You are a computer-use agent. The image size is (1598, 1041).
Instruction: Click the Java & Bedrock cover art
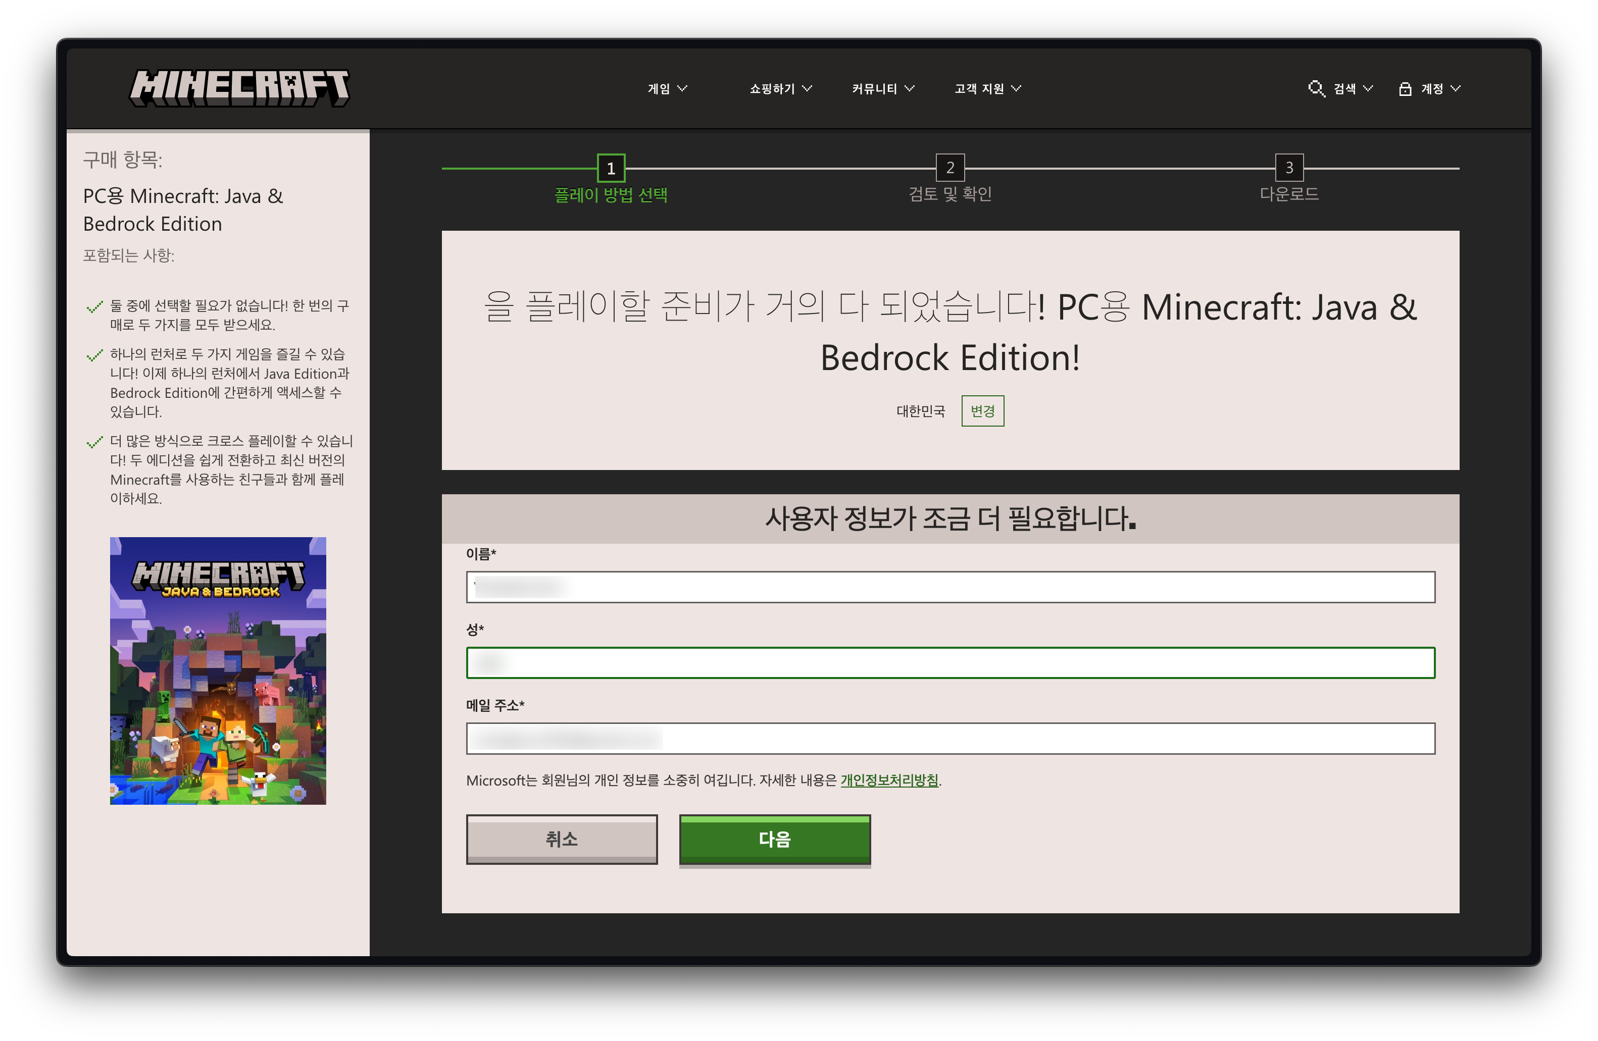click(x=218, y=670)
